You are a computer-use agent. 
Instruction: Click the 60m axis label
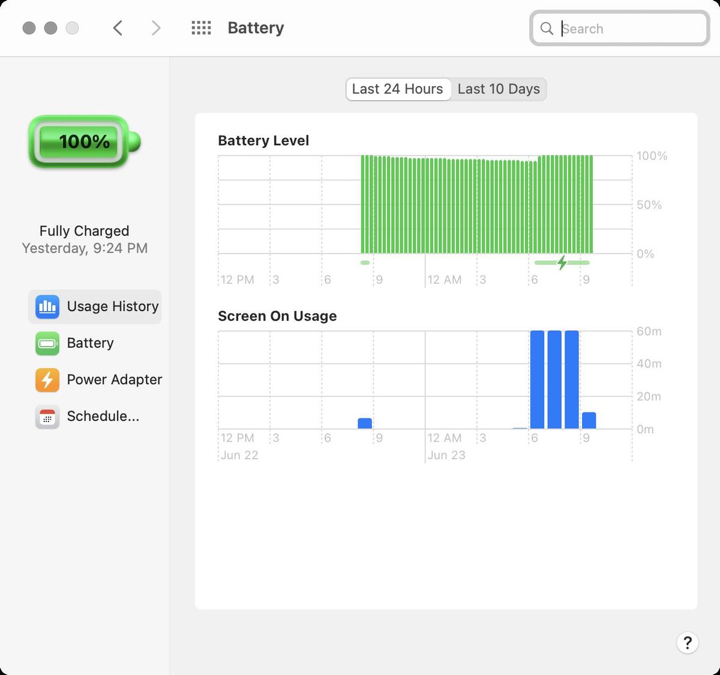649,332
